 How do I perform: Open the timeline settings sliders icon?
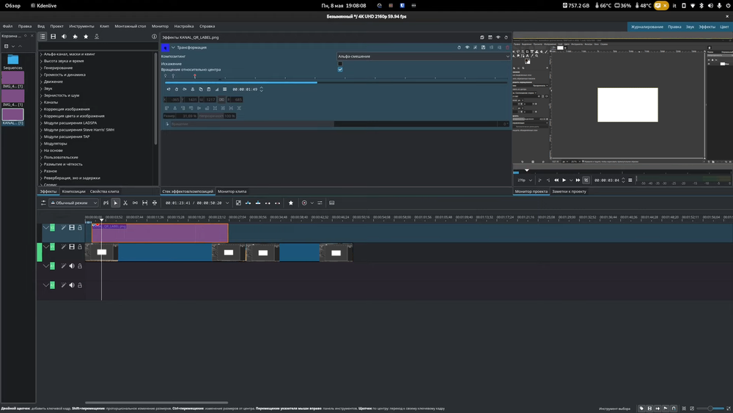tap(43, 203)
